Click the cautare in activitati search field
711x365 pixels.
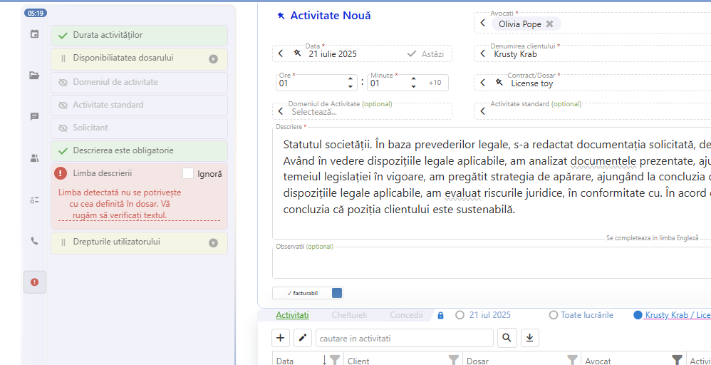(x=404, y=338)
